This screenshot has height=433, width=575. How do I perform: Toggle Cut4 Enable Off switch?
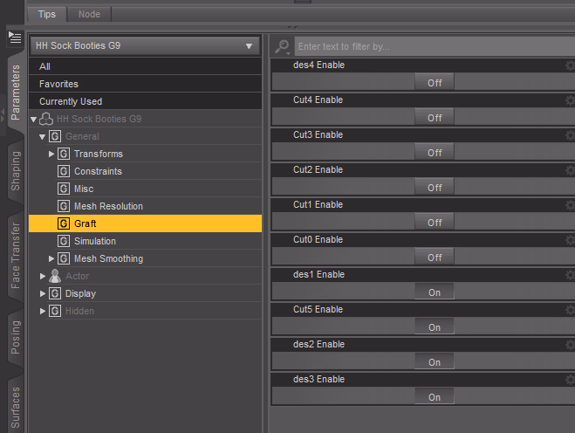point(435,117)
